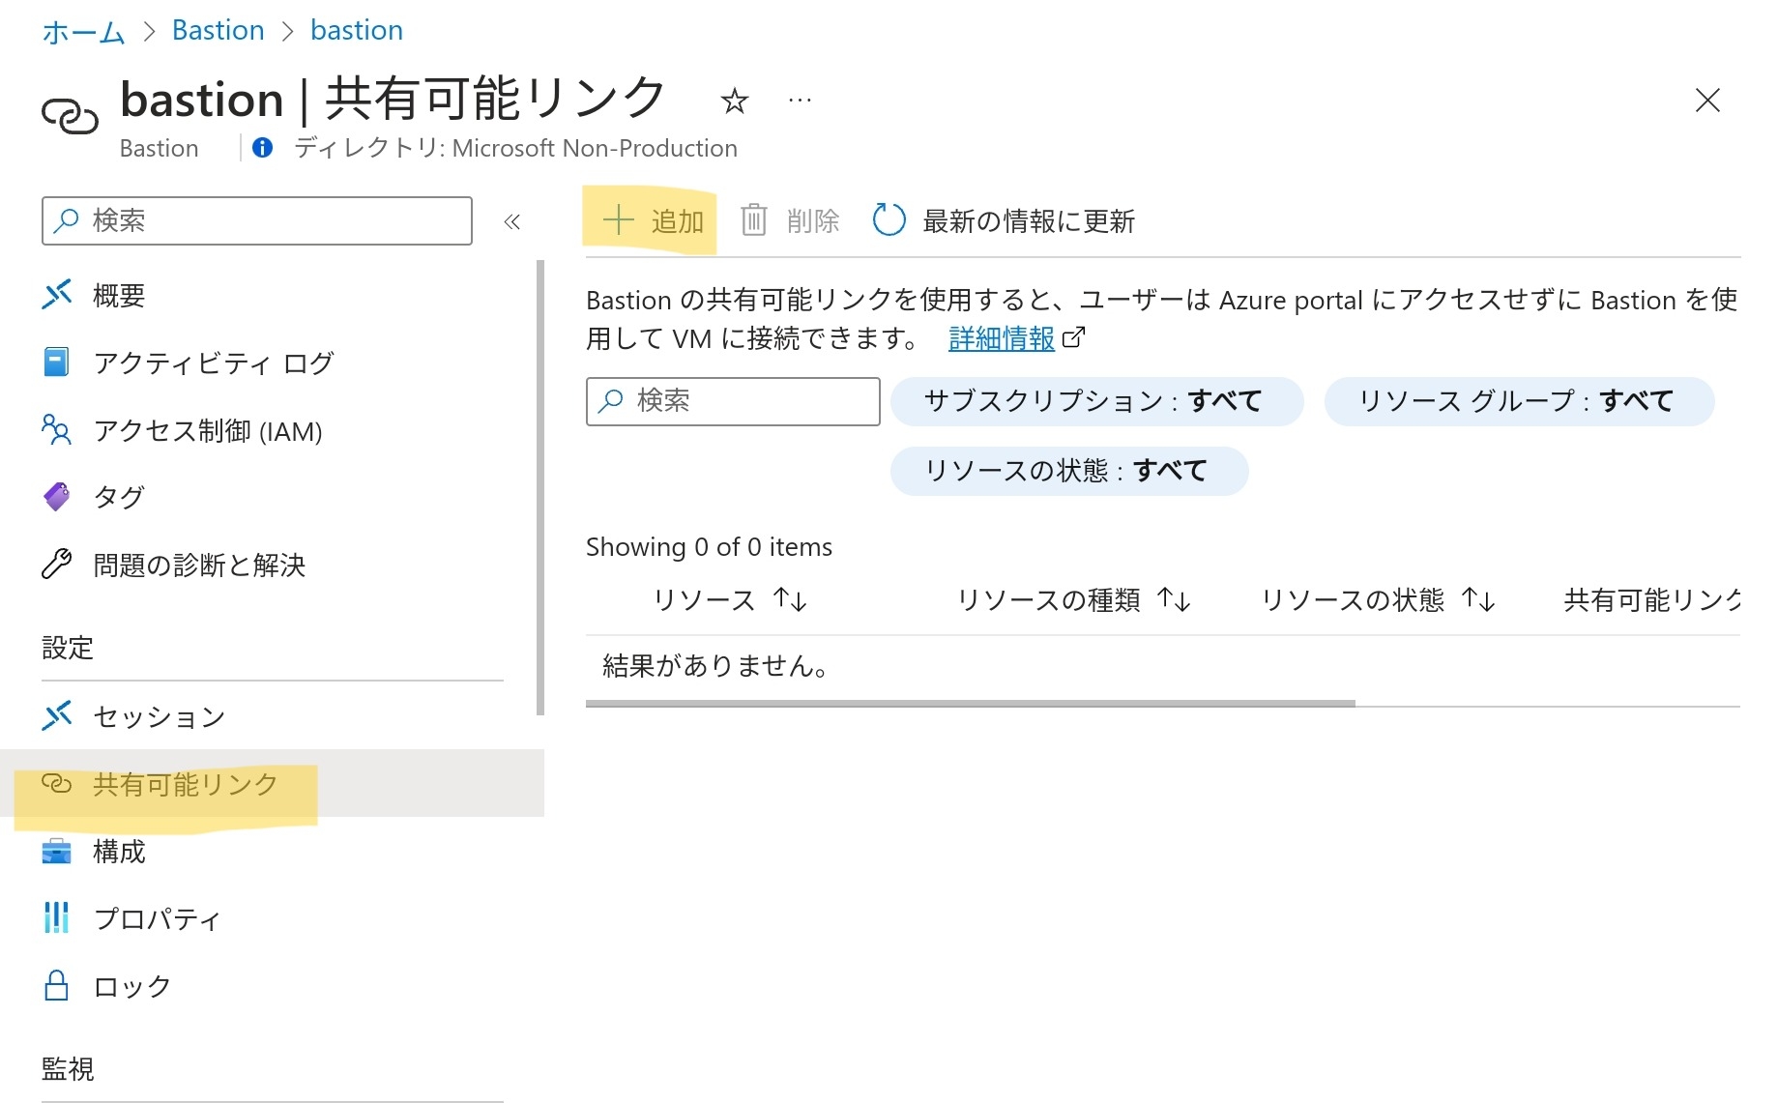Open the リソース グループ filter dropdown

tap(1518, 401)
